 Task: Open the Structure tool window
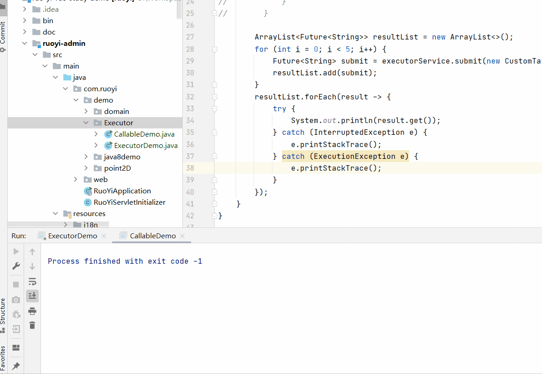(3, 311)
